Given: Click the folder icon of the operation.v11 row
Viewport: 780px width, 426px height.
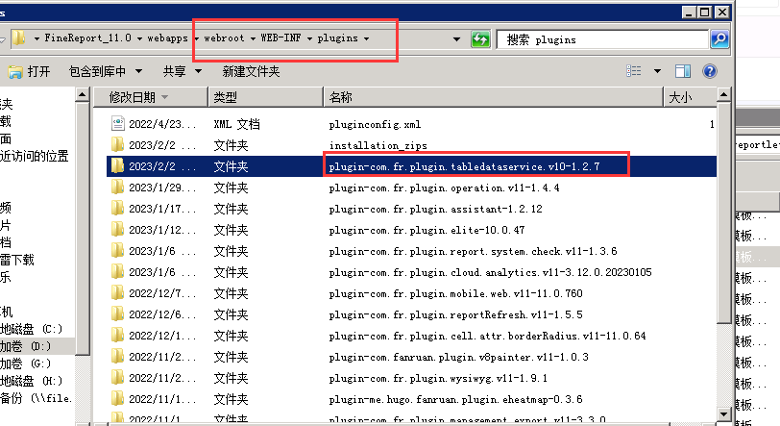Looking at the screenshot, I should [117, 188].
